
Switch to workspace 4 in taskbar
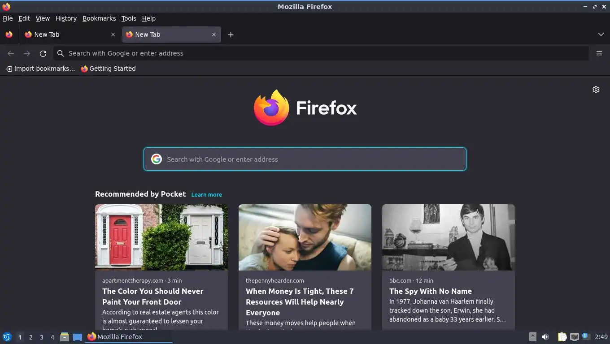point(52,337)
